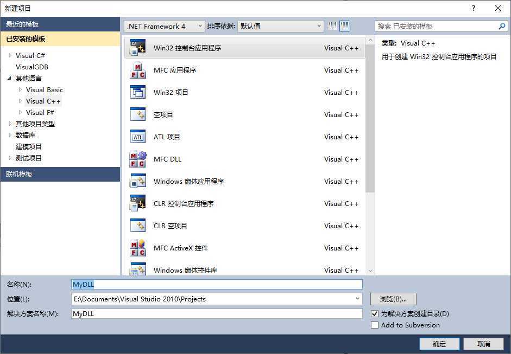Viewport: 511px width, 354px height.
Task: Open the 排序依据 默认值 dropdown
Action: click(281, 26)
